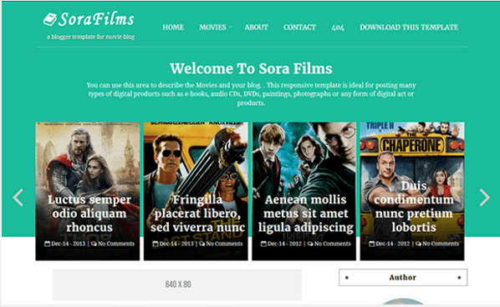Open the About page
Screen dimensions: 500x307
pyautogui.click(x=257, y=28)
